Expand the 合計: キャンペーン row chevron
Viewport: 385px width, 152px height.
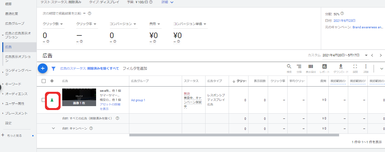pos(53,128)
